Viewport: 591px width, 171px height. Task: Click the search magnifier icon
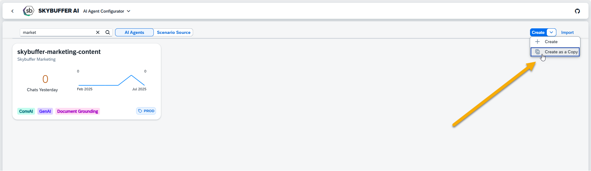pyautogui.click(x=108, y=32)
